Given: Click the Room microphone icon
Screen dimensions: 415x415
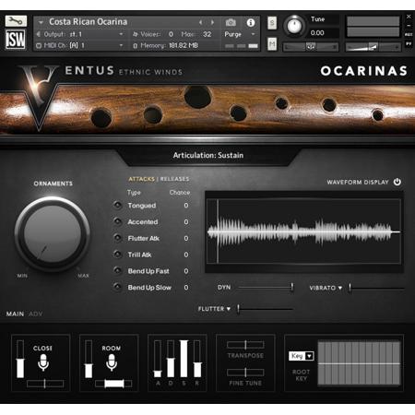Looking at the screenshot, I should pyautogui.click(x=112, y=362).
